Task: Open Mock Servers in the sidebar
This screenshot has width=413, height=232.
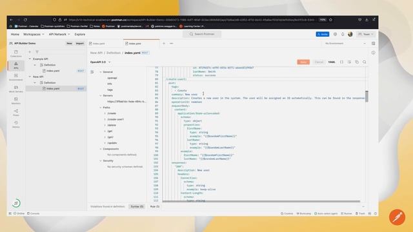Action: [x=15, y=89]
